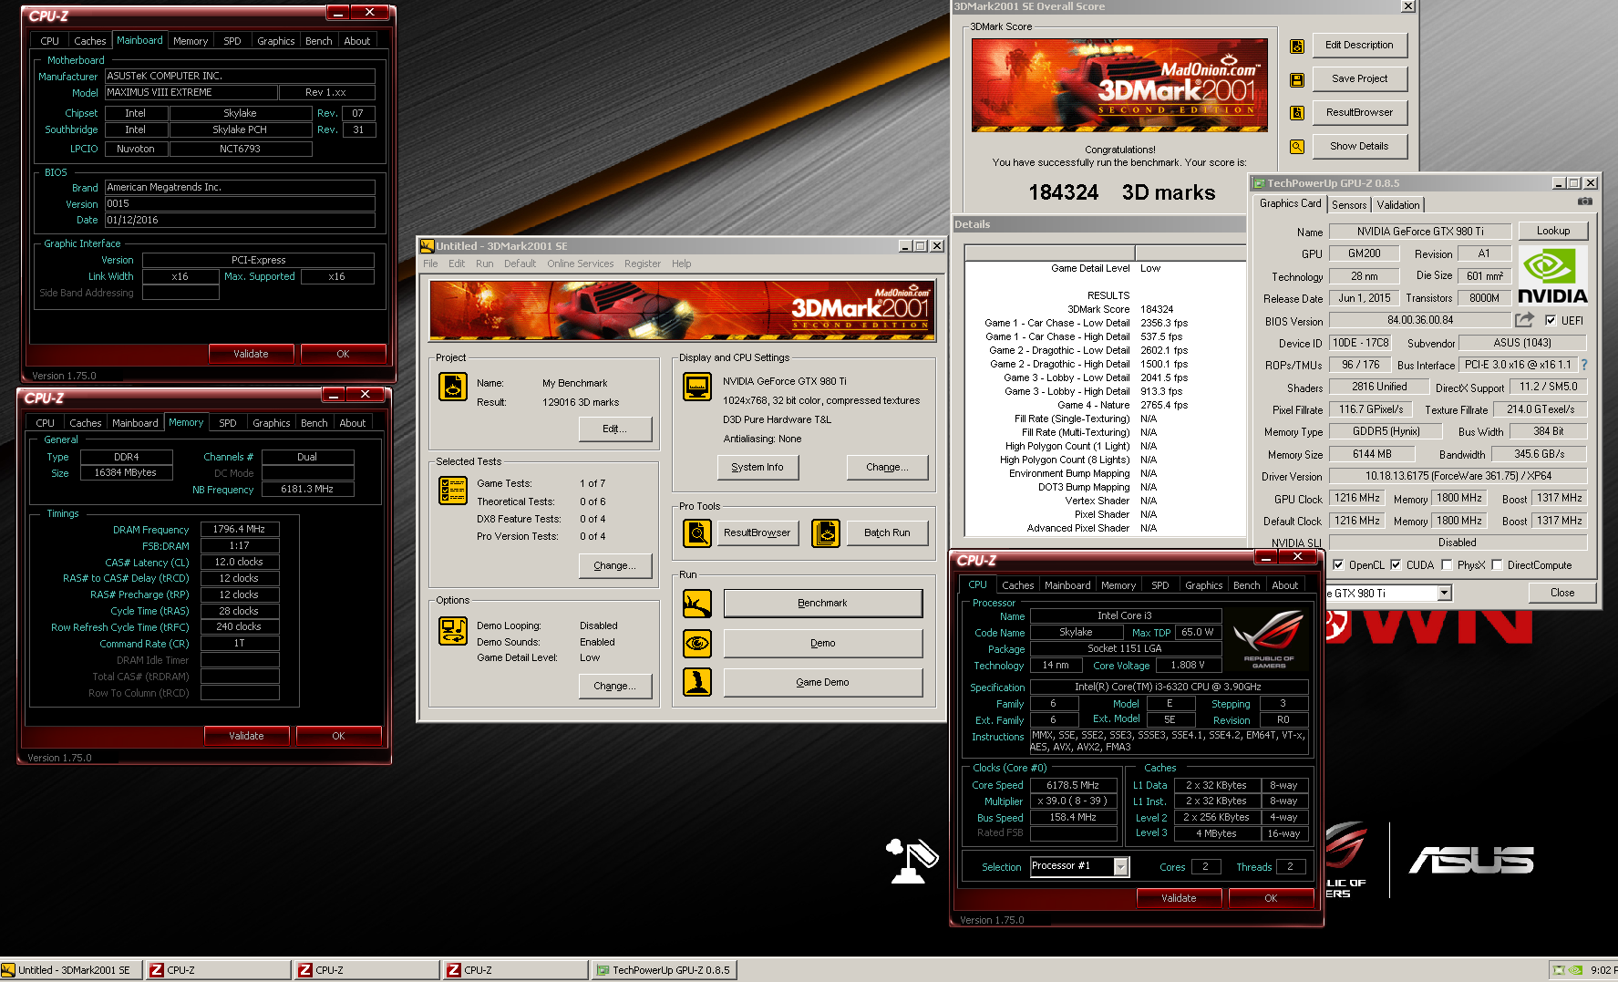Click Change... in the Options section
The height and width of the screenshot is (982, 1618).
tap(615, 686)
